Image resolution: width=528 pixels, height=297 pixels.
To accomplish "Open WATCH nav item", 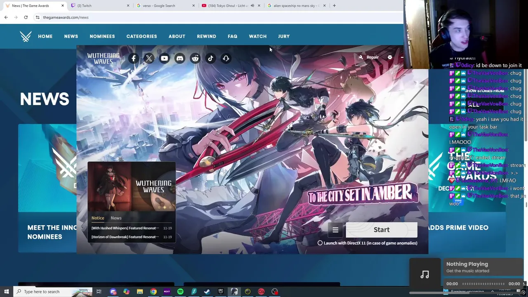I will point(258,36).
